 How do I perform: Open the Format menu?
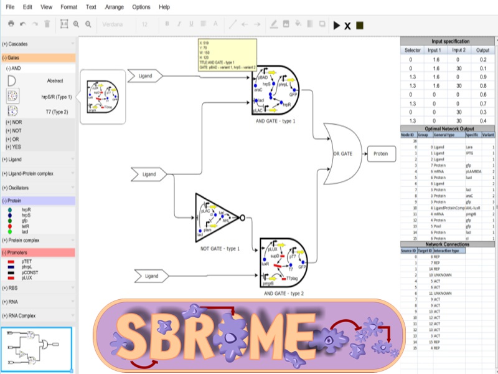pos(69,7)
